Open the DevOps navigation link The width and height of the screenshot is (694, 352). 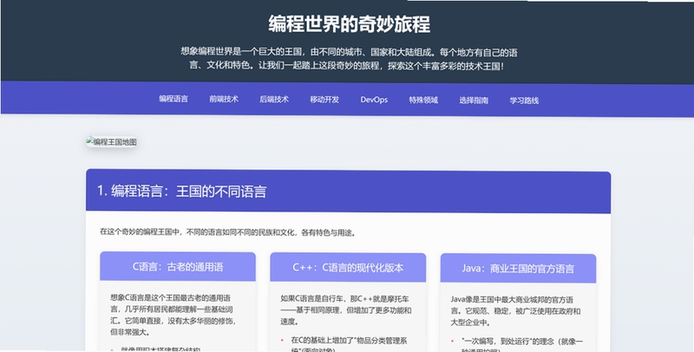tap(374, 100)
